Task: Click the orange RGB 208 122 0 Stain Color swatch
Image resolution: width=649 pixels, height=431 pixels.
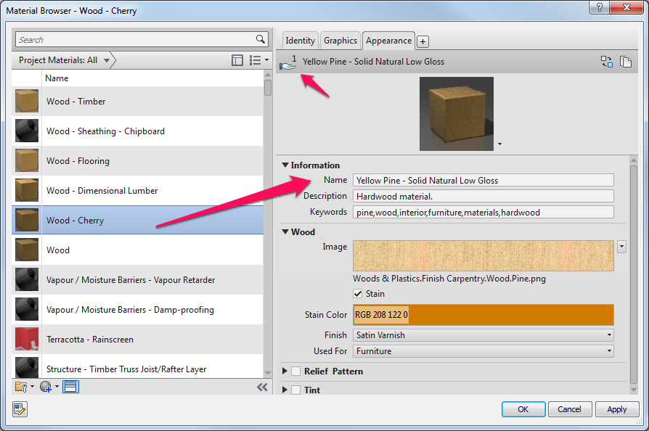Action: pos(483,315)
